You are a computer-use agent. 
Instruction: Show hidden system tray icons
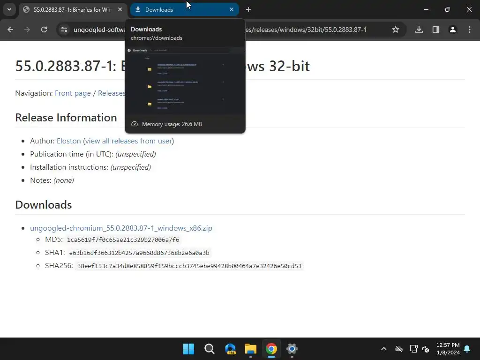tap(383, 349)
